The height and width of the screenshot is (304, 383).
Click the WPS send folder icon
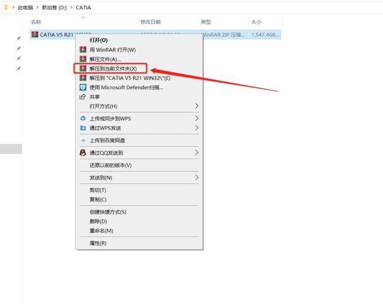pyautogui.click(x=83, y=128)
